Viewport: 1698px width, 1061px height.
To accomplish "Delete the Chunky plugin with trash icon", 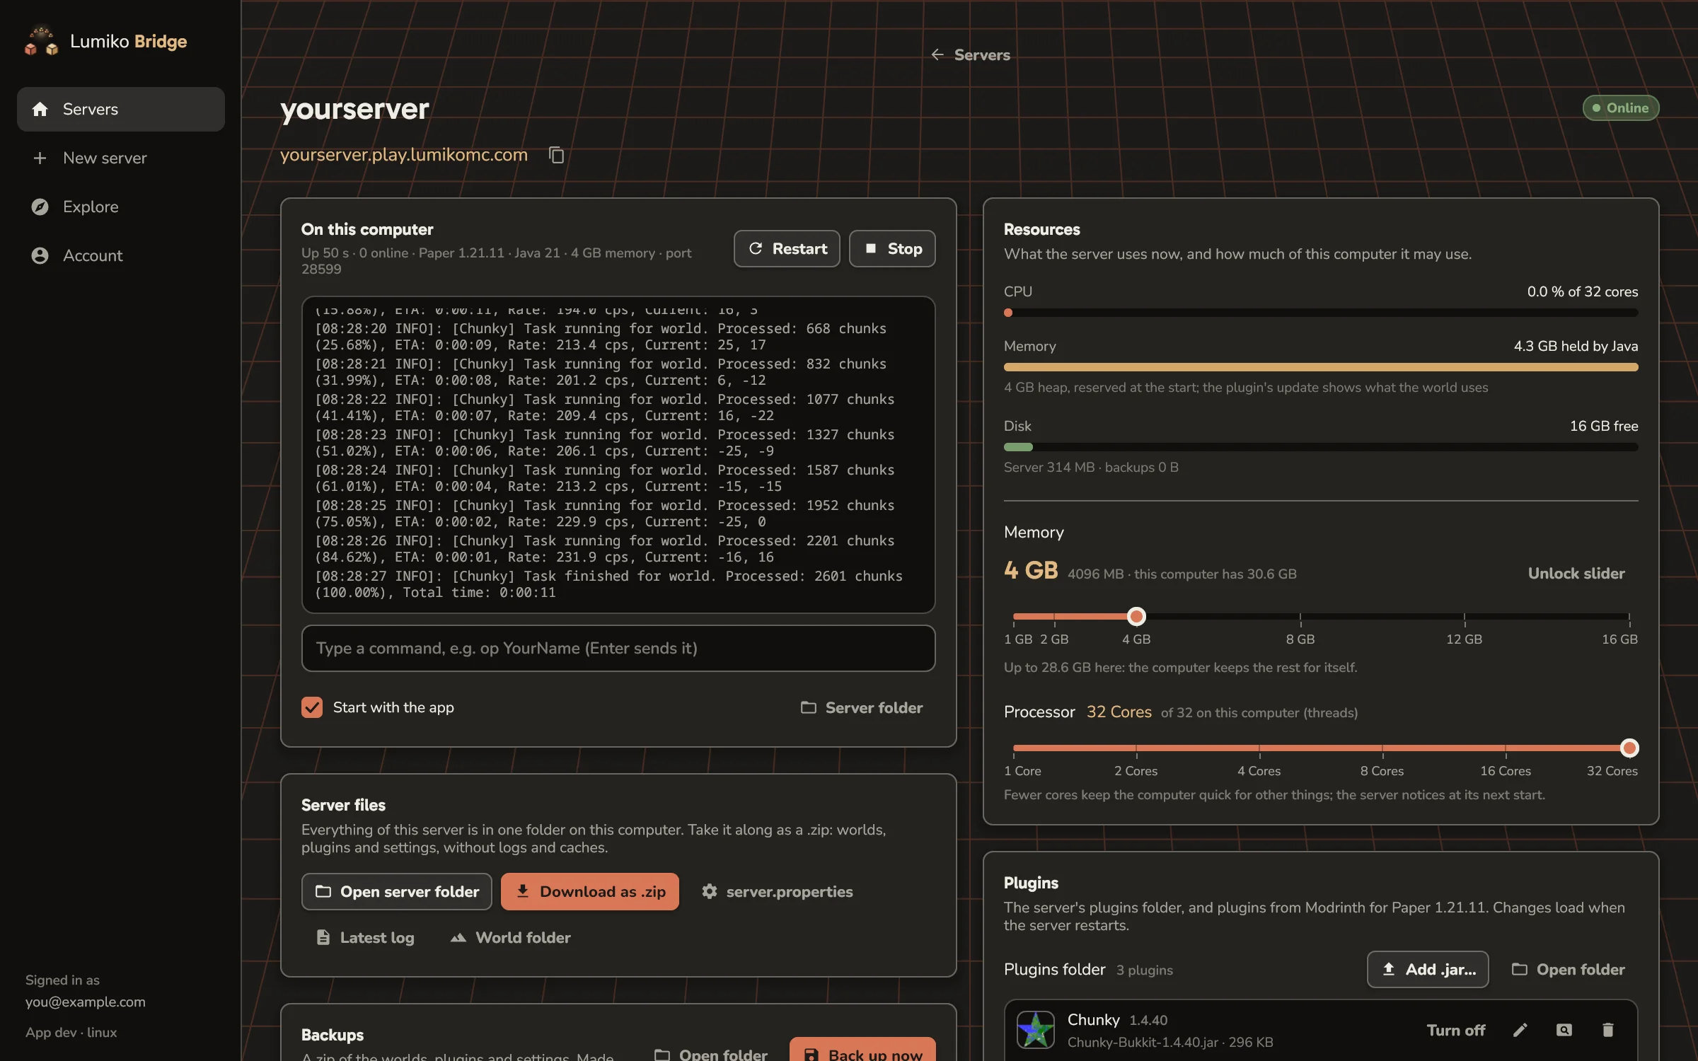I will 1607,1030.
